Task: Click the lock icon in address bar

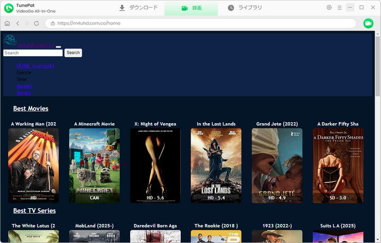Action: point(53,23)
